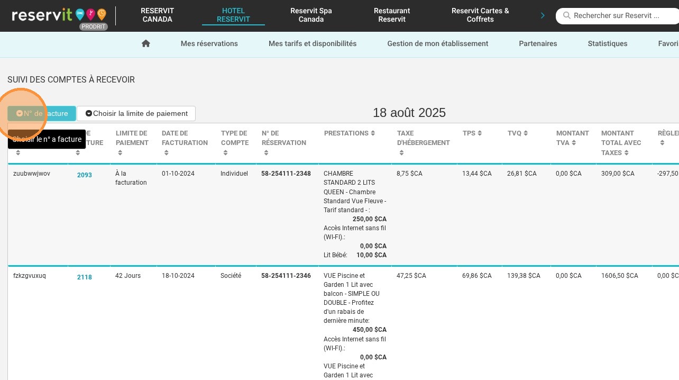Click the PRODRIT badge under logo

[x=94, y=26]
